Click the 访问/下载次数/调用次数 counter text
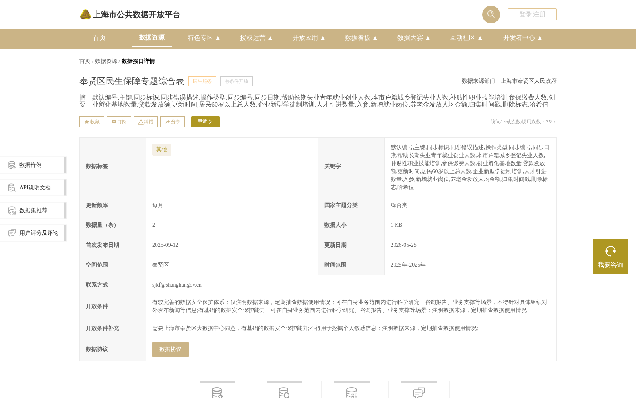The width and height of the screenshot is (636, 398). 524,122
